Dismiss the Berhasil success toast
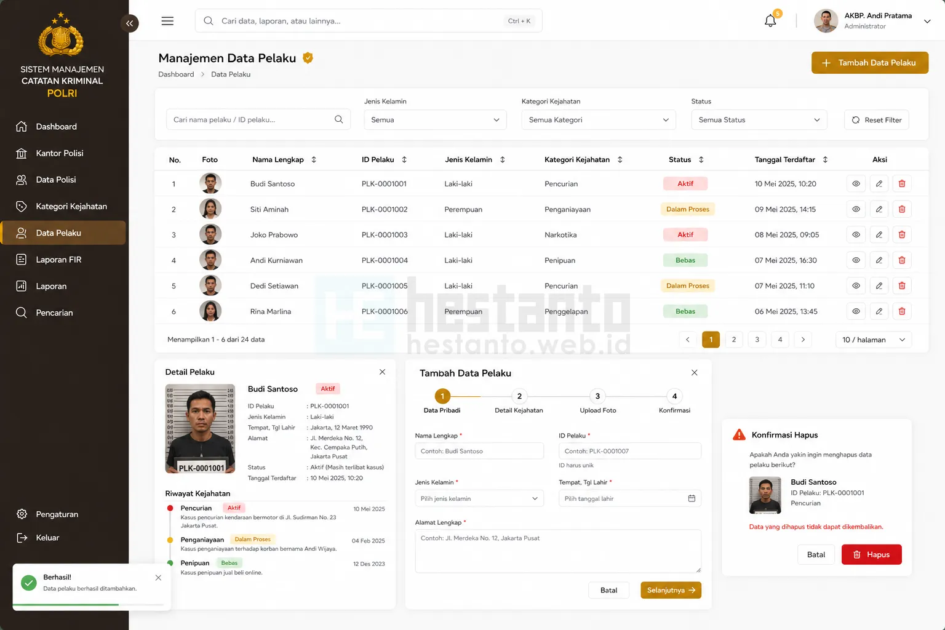Image resolution: width=945 pixels, height=630 pixels. (x=158, y=578)
